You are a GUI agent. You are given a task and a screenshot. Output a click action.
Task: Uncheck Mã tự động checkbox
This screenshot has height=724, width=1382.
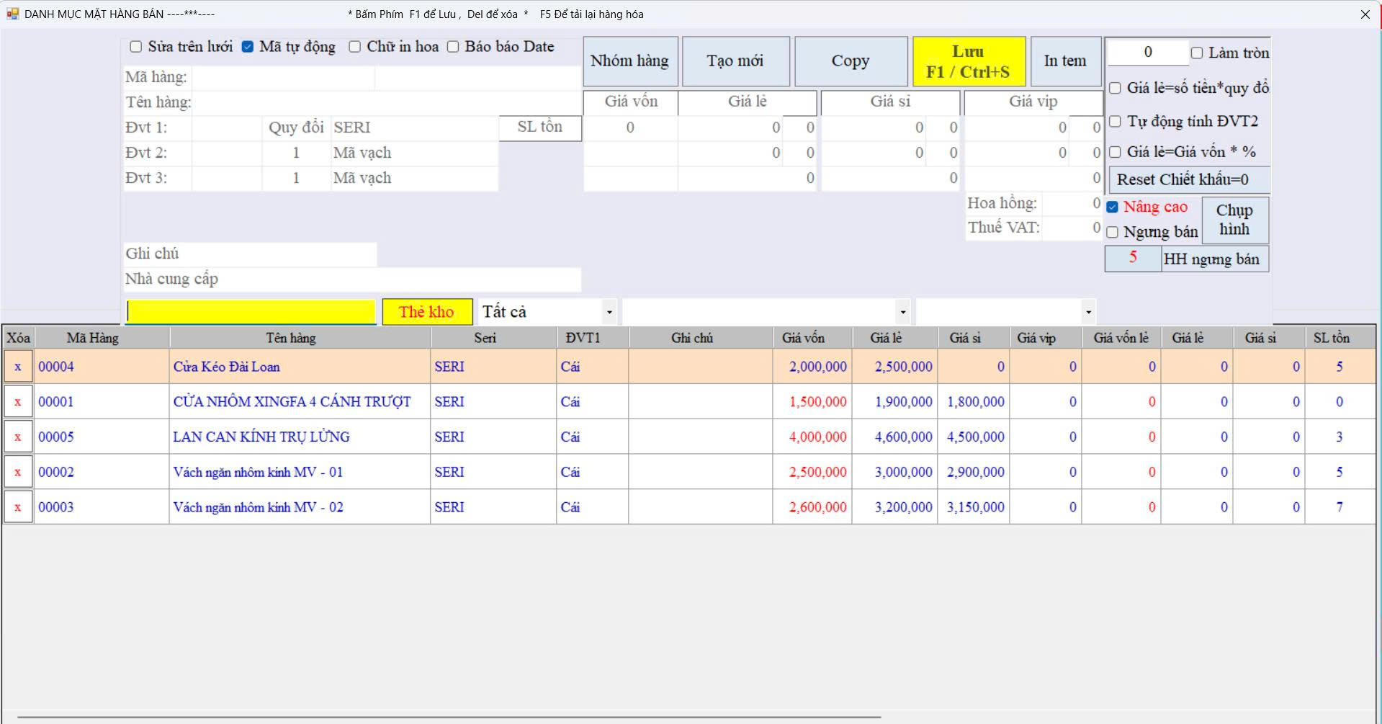coord(248,47)
